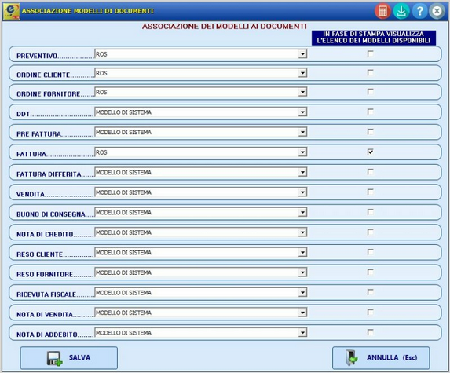Open the calculator icon in title bar

pyautogui.click(x=382, y=11)
